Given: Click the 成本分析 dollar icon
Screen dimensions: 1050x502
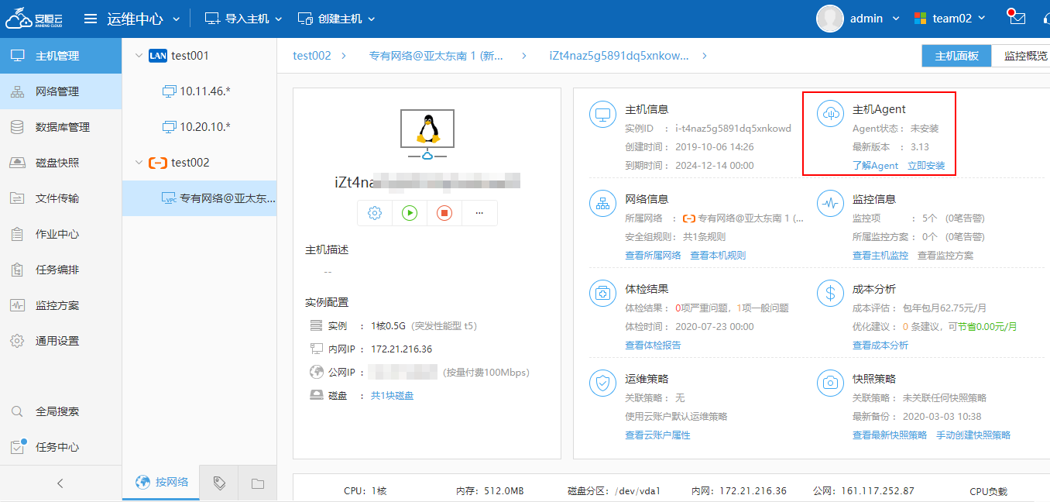Looking at the screenshot, I should point(830,294).
